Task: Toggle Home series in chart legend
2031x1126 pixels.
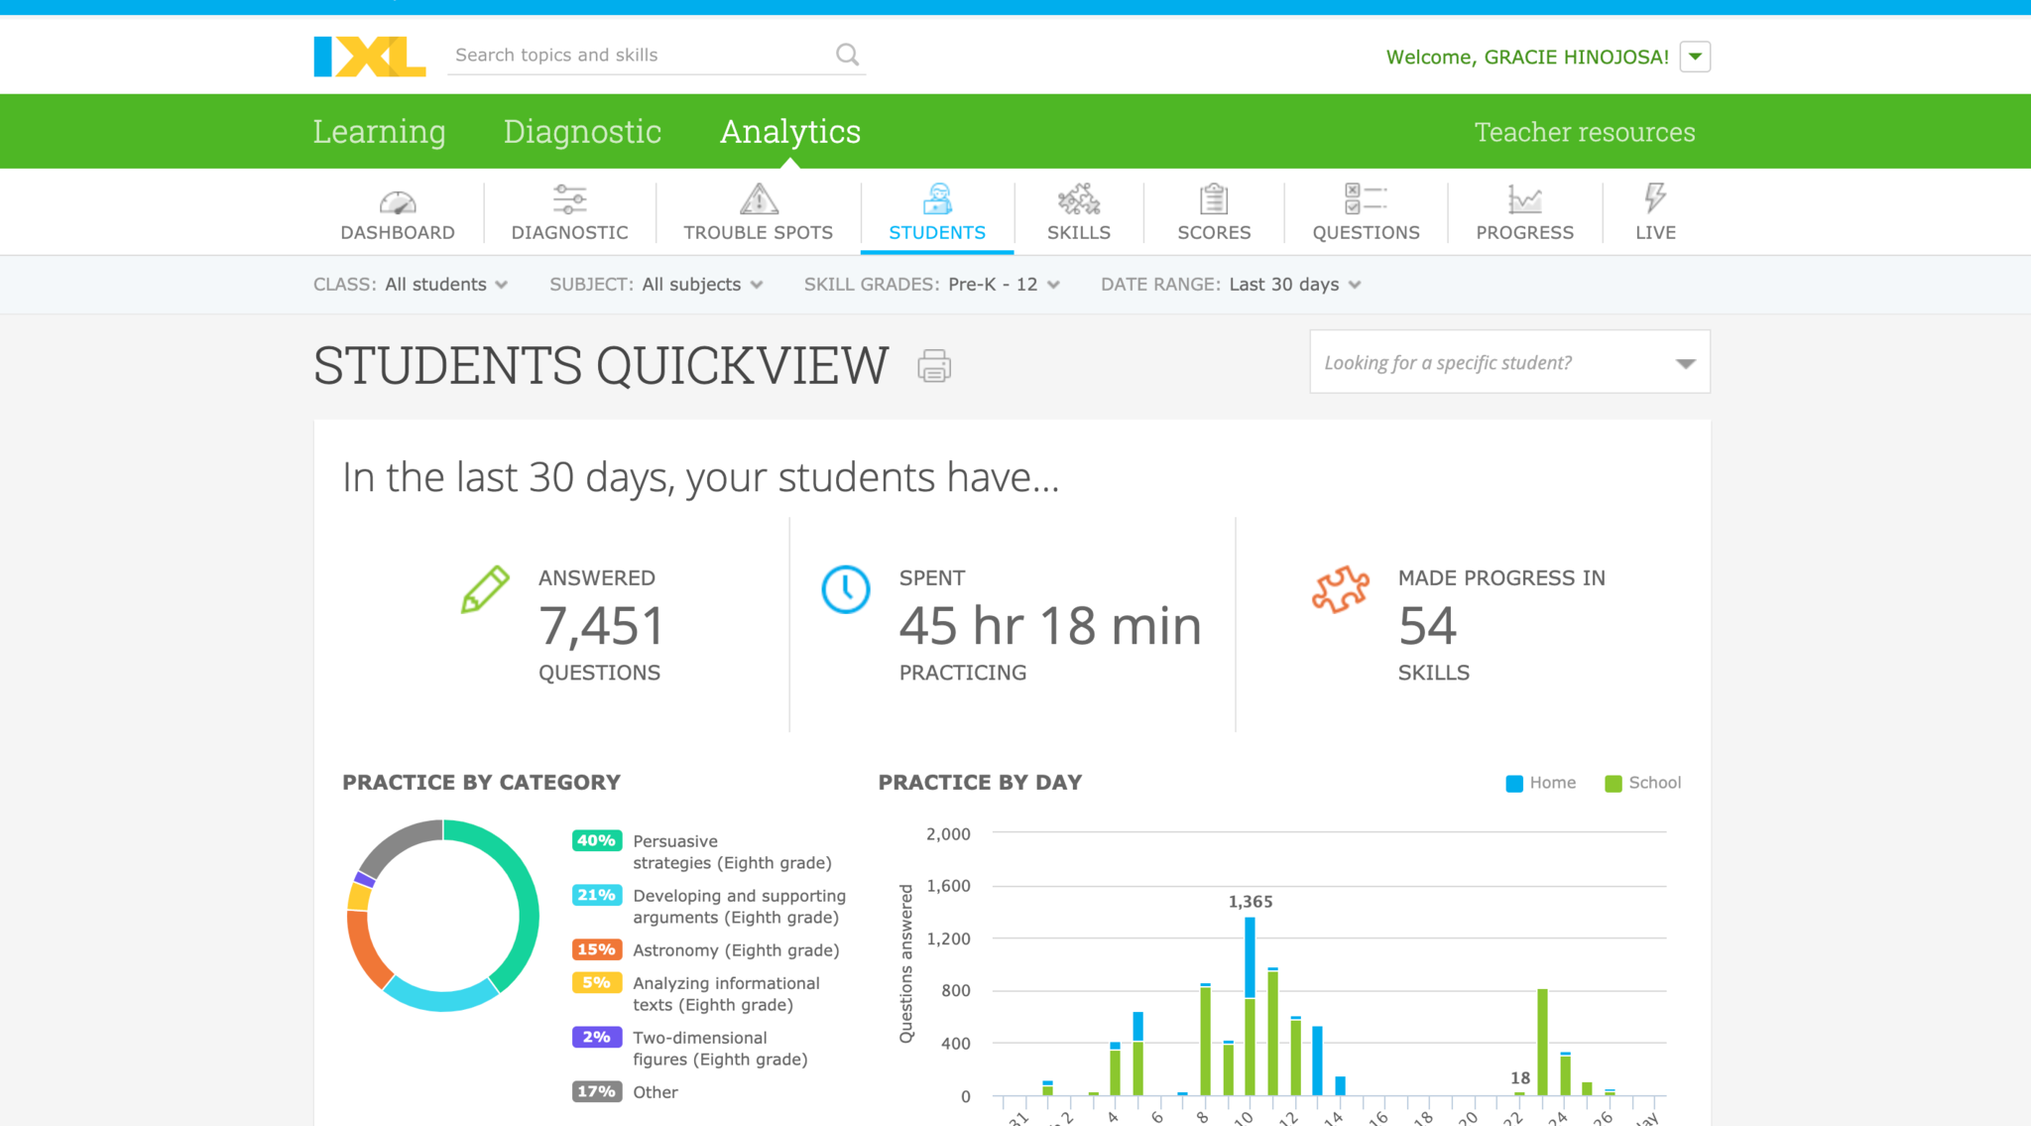Action: (x=1540, y=783)
